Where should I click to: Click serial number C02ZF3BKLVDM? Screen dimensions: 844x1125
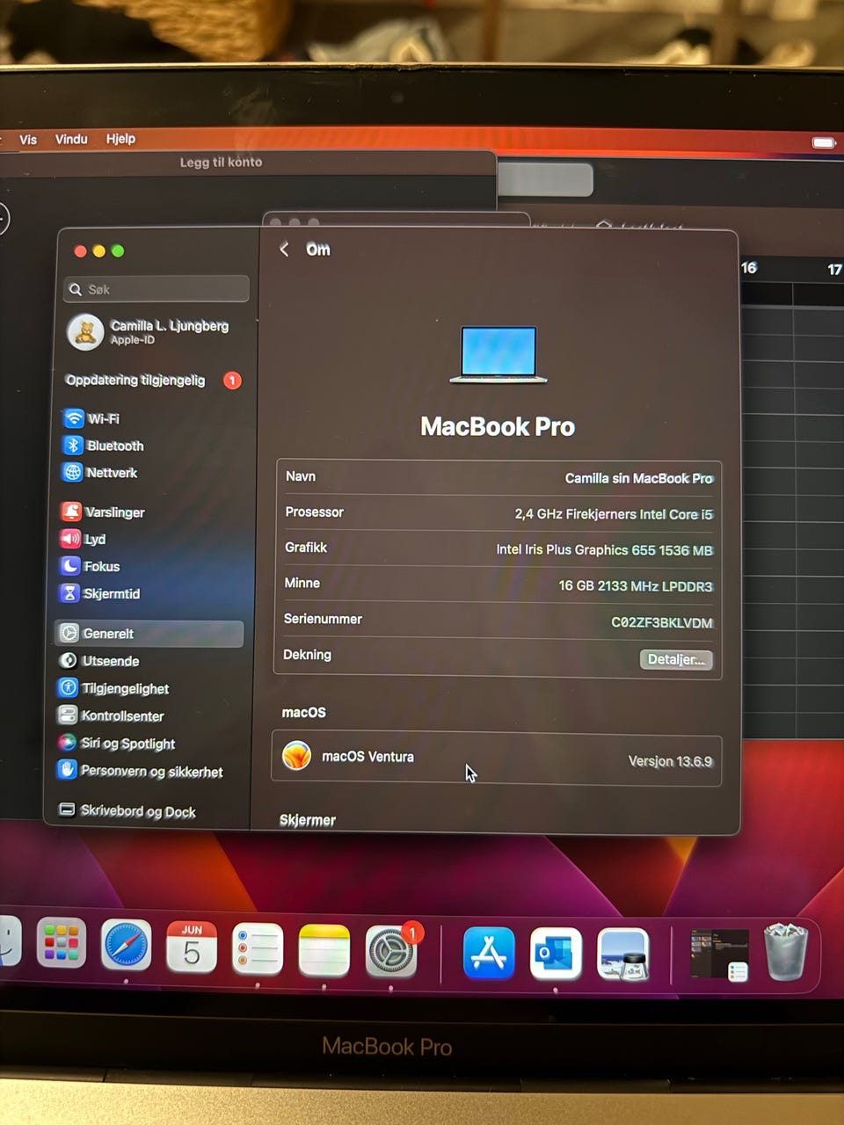coord(662,622)
